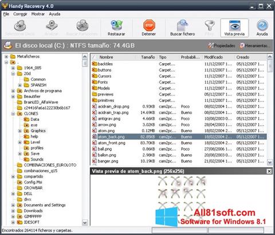Click folder tree scrollbar up arrow

point(85,57)
